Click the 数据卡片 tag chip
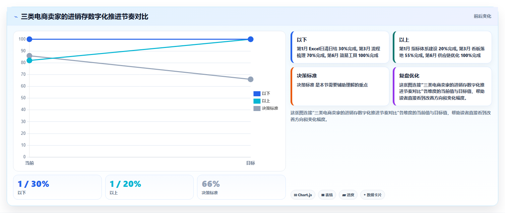 (373, 195)
